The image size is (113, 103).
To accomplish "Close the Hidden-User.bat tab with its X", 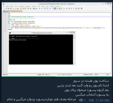I will coord(21,11).
